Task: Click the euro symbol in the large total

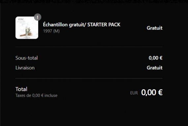Action: pos(160,92)
